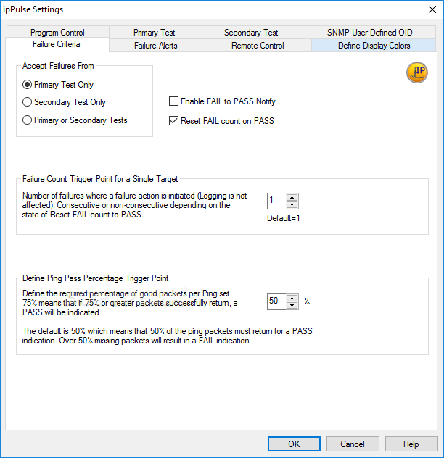Click the ping percentage value field
The image size is (444, 458).
coord(276,301)
